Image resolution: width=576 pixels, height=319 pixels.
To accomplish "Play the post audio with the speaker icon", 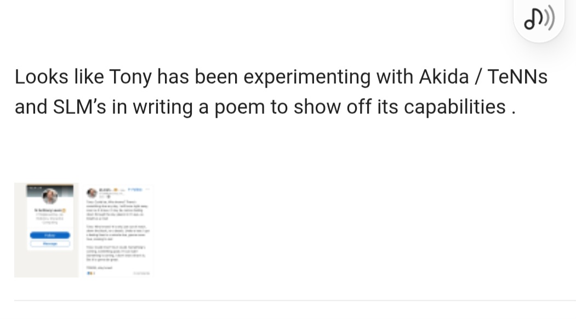I will tap(539, 19).
